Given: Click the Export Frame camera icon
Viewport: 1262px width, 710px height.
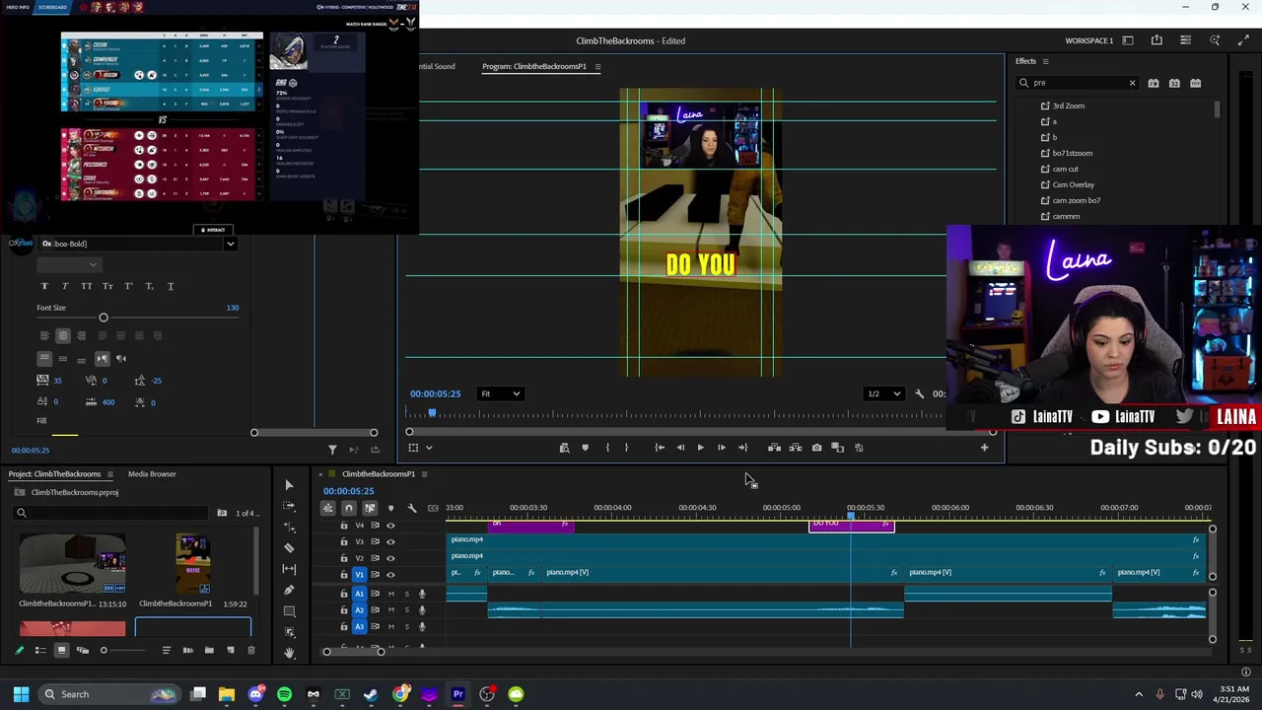Looking at the screenshot, I should [x=816, y=448].
